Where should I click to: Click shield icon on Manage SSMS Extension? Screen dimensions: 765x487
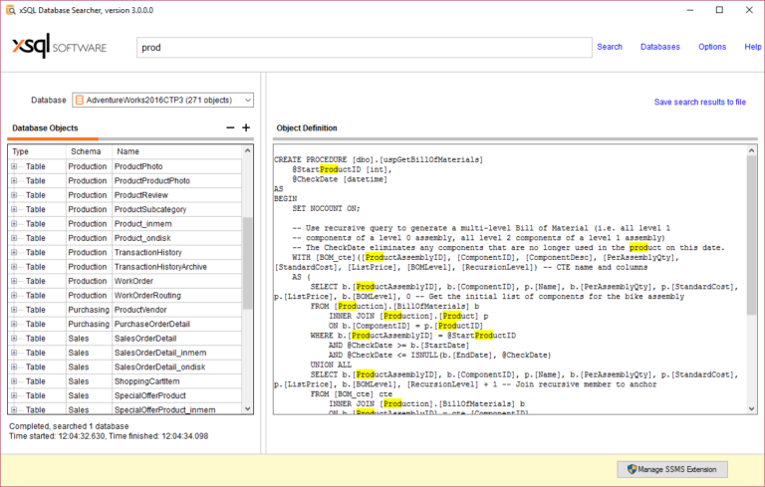[632, 469]
